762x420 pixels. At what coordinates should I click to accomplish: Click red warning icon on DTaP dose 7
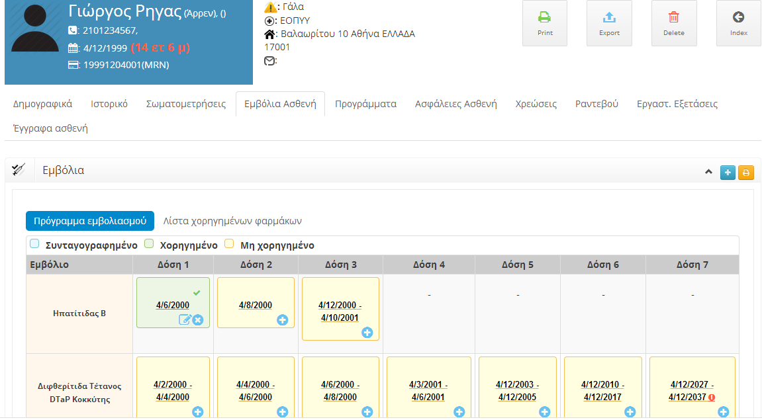(x=712, y=398)
